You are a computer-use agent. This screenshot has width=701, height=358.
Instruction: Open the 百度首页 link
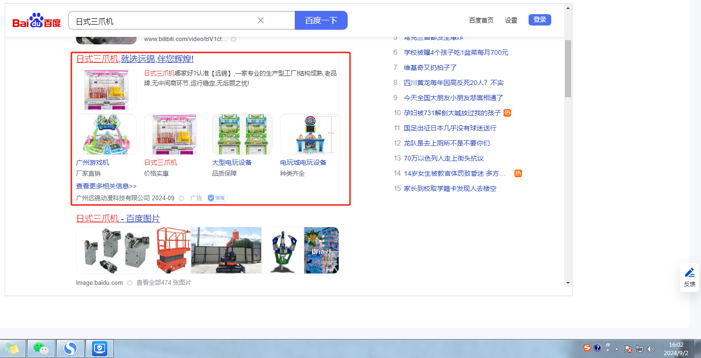[481, 20]
